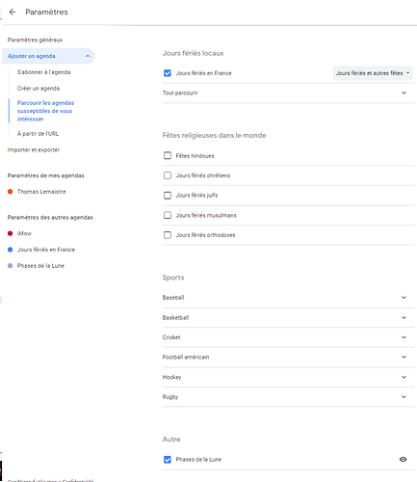This screenshot has height=482, width=417.
Task: Preview Phases de la Lune eye icon
Action: tap(403, 459)
